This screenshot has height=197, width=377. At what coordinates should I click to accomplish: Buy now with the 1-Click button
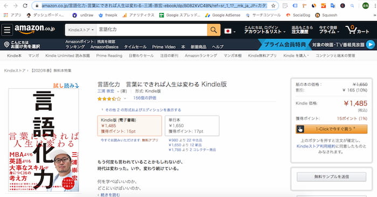332,129
